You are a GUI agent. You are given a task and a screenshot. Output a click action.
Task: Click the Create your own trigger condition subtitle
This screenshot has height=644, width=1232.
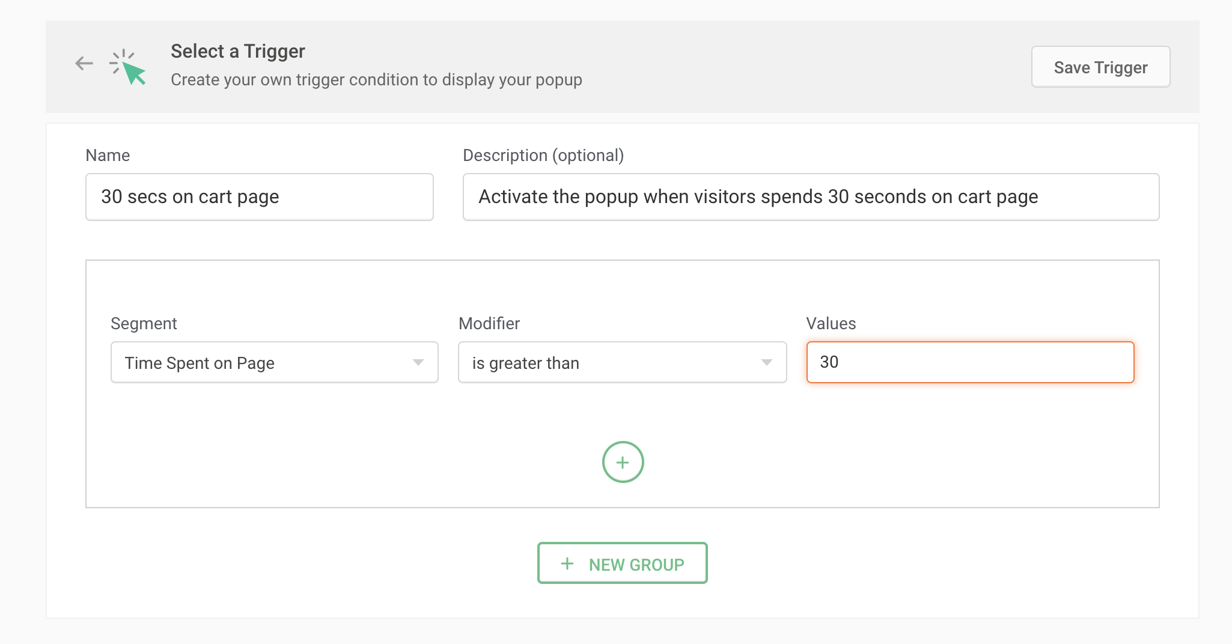click(x=376, y=80)
